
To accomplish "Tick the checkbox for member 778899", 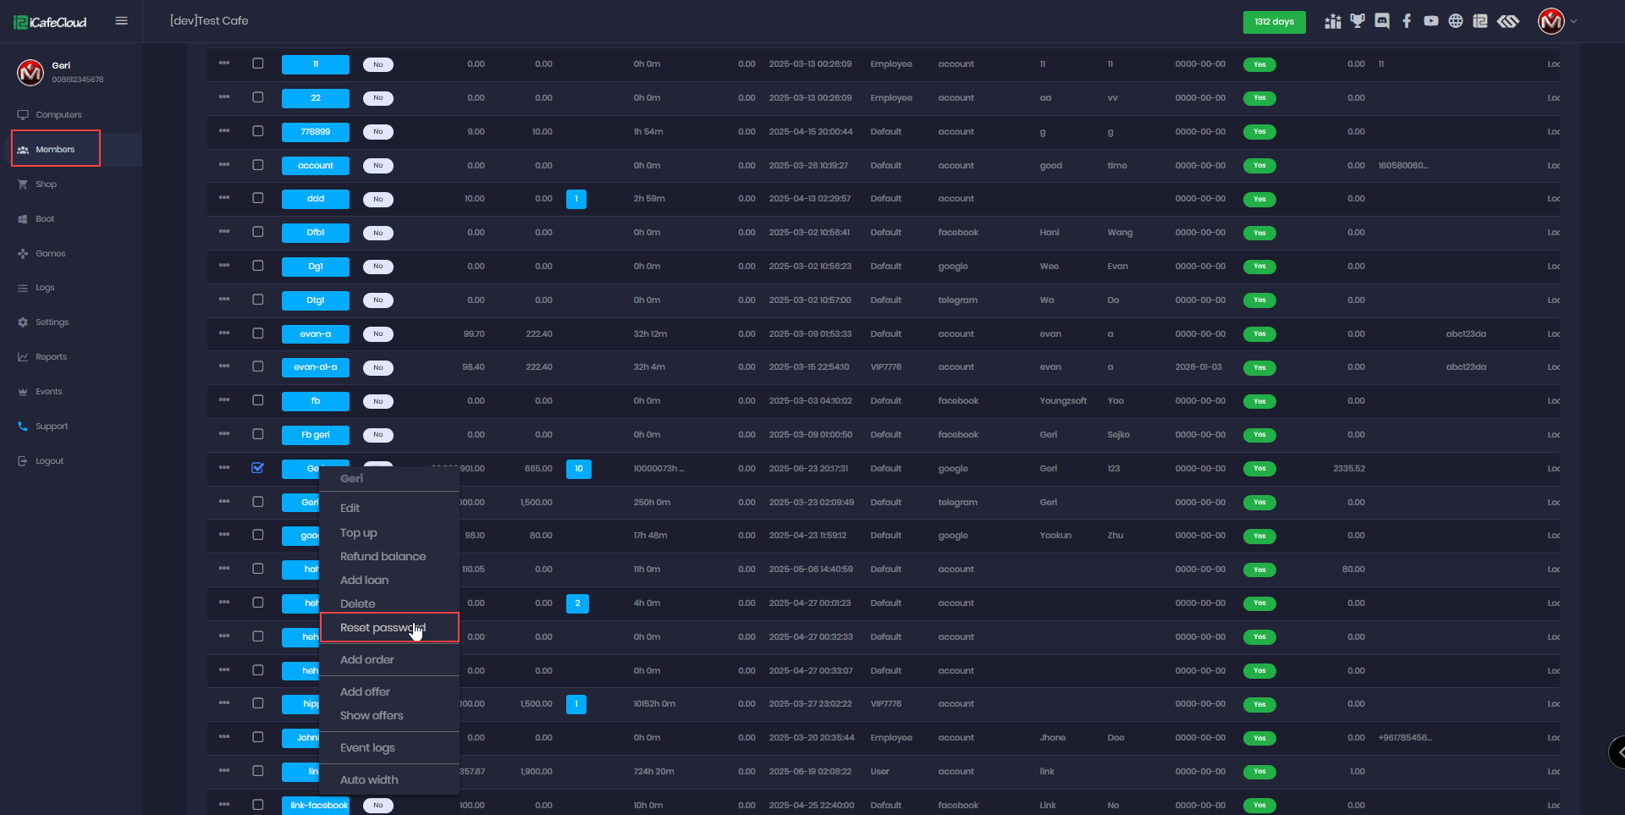I will click(x=258, y=131).
